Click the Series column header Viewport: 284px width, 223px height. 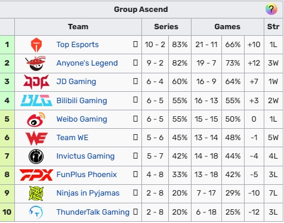[166, 27]
